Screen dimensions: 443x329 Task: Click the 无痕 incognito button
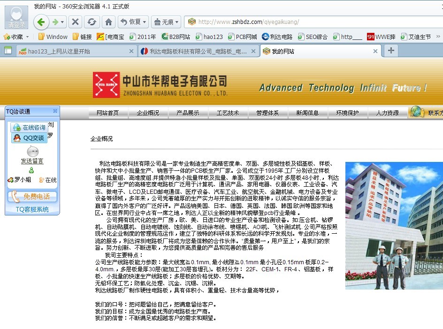point(164,22)
